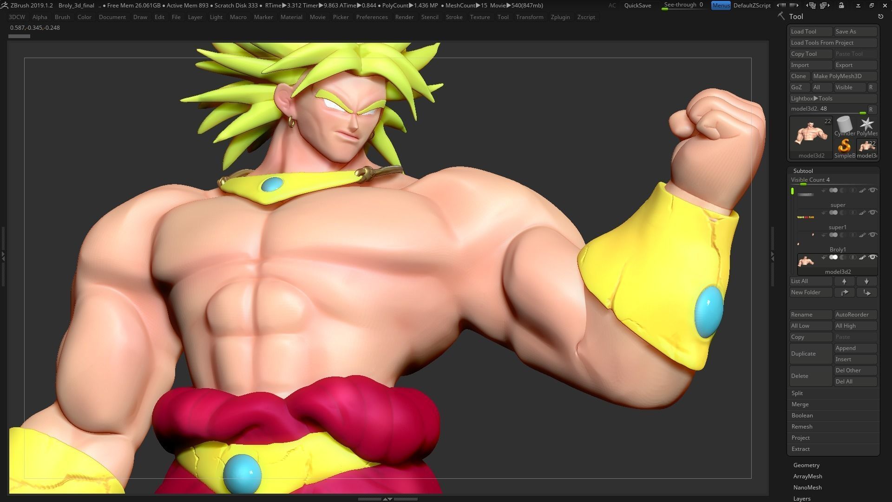Toggle eye visibility of super subtool
This screenshot has width=892, height=502.
click(873, 190)
